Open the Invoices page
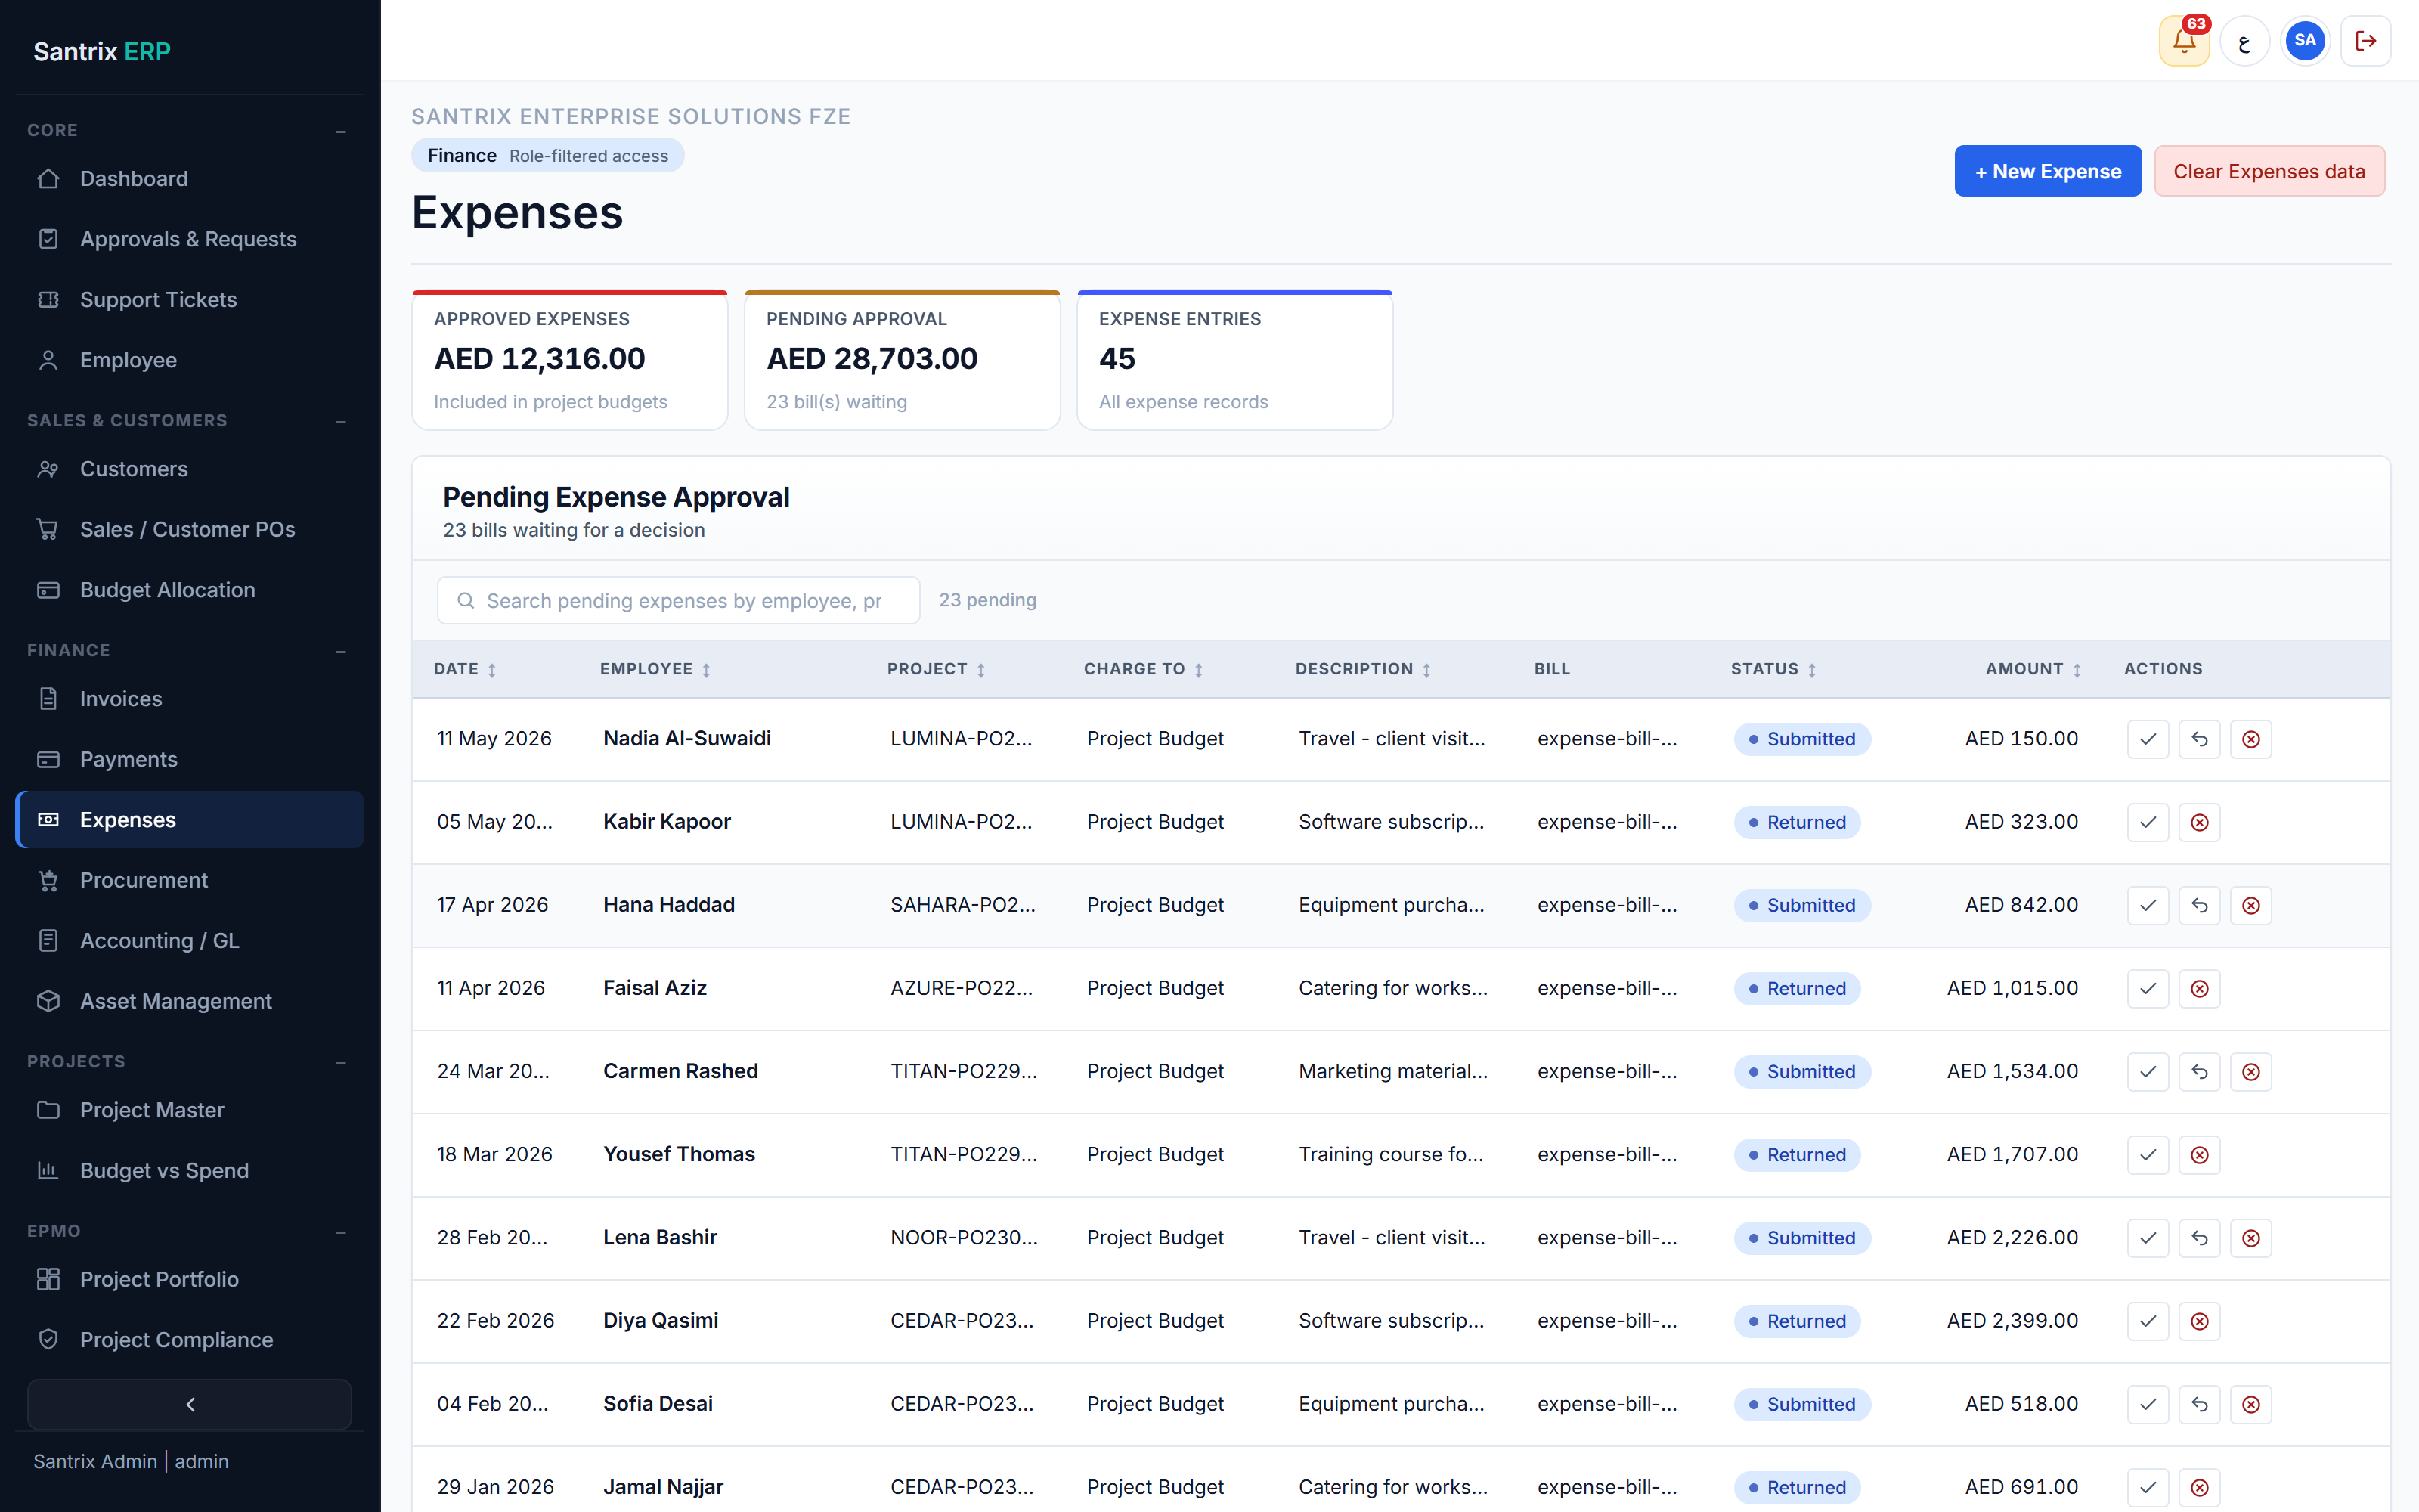Image resolution: width=2419 pixels, height=1512 pixels. [x=190, y=699]
